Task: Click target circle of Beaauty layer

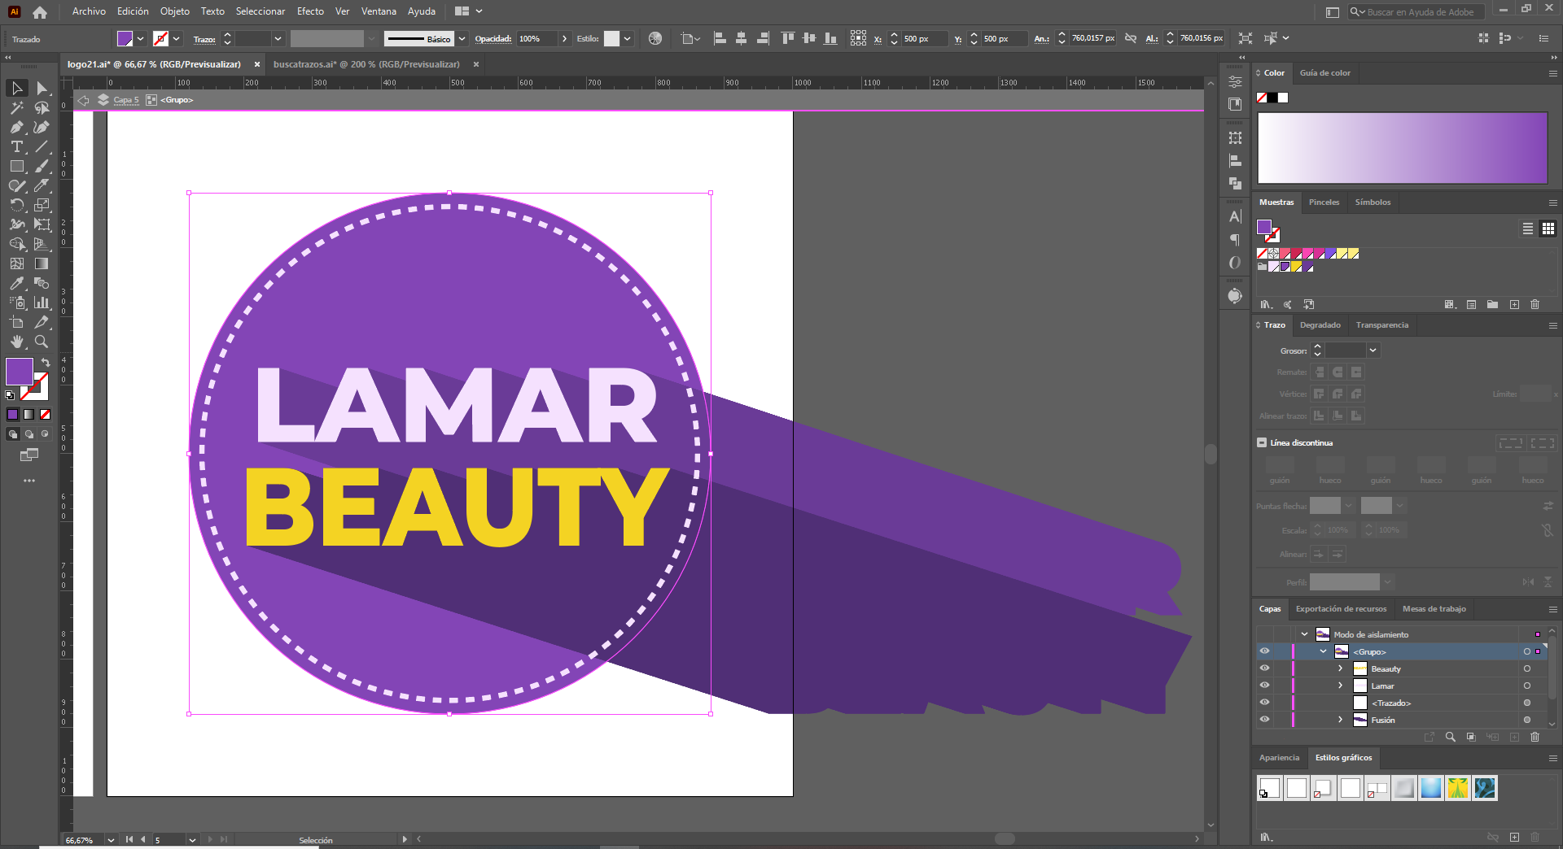Action: (1527, 668)
